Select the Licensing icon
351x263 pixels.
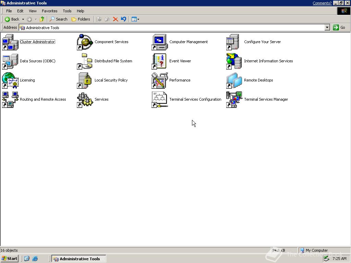10,80
